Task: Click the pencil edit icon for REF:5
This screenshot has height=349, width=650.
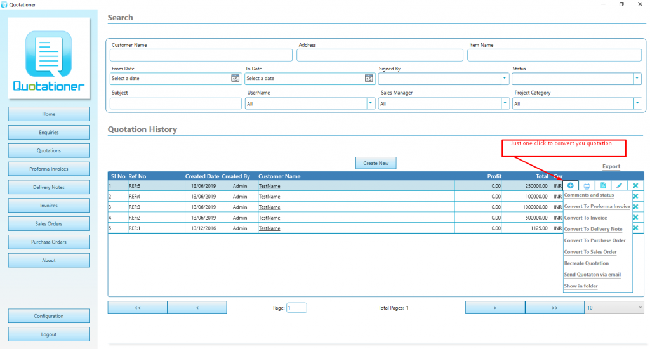Action: (x=619, y=186)
